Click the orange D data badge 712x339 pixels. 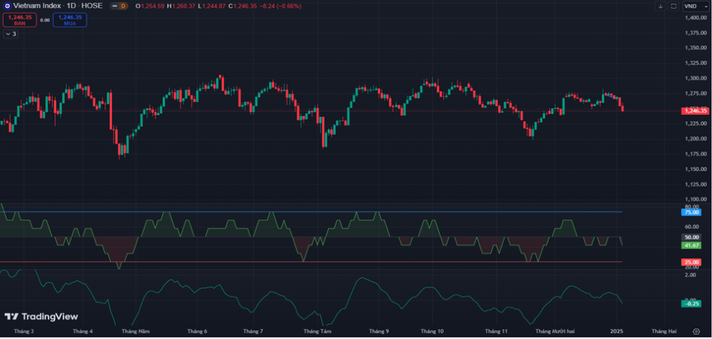123,6
